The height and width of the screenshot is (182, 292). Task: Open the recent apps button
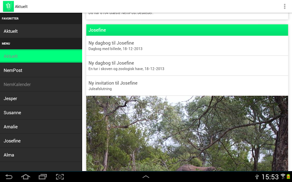(x=43, y=177)
